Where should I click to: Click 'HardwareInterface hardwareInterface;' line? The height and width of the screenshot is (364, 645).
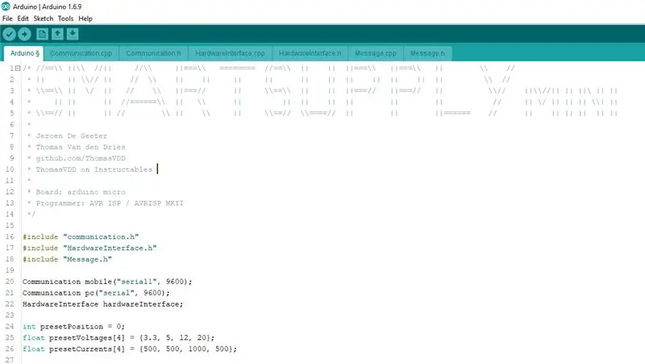point(103,304)
